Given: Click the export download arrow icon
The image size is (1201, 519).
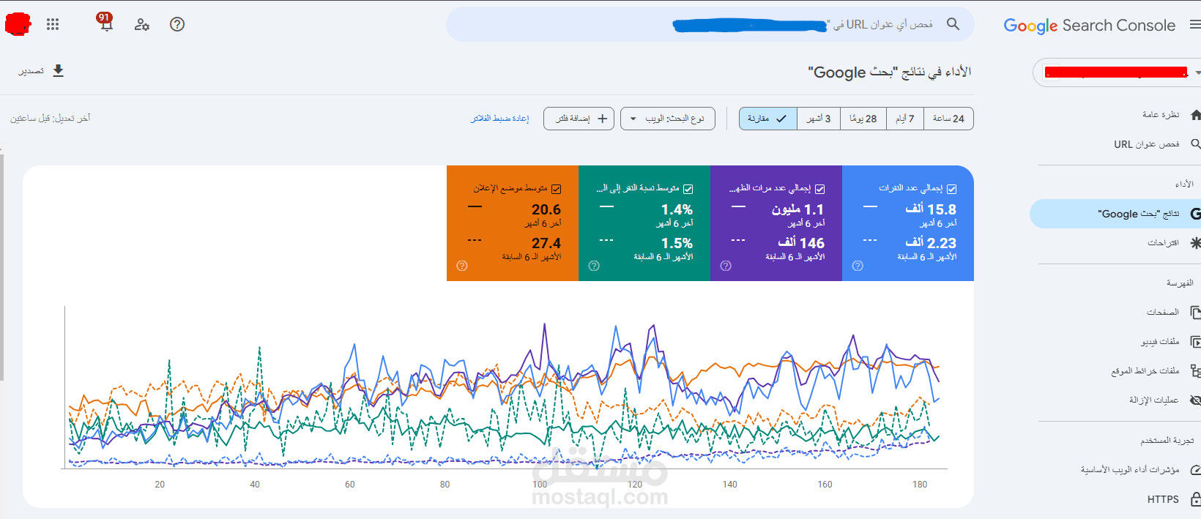Looking at the screenshot, I should [x=59, y=70].
